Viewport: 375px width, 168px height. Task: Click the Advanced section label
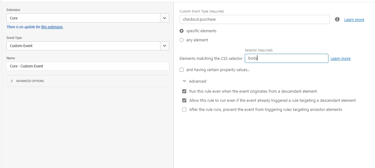pos(198,81)
